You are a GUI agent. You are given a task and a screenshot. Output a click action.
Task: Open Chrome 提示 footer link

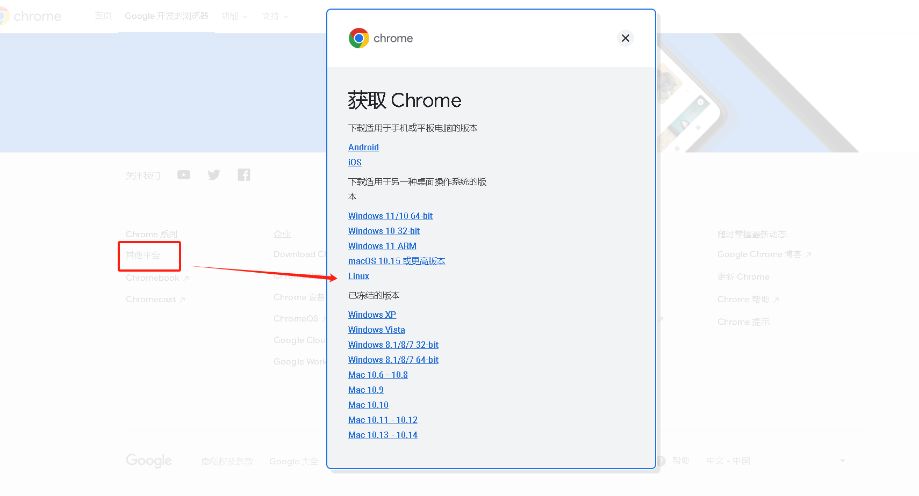pos(743,322)
